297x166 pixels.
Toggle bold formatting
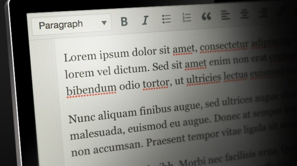point(124,21)
